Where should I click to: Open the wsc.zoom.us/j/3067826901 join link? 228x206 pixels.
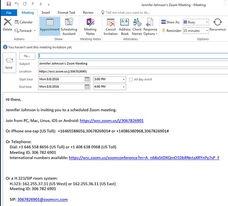tap(112, 121)
